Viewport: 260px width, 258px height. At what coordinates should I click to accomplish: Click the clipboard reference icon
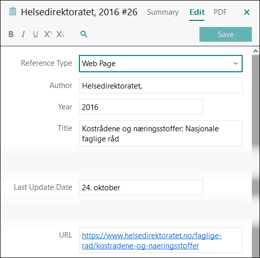point(13,12)
